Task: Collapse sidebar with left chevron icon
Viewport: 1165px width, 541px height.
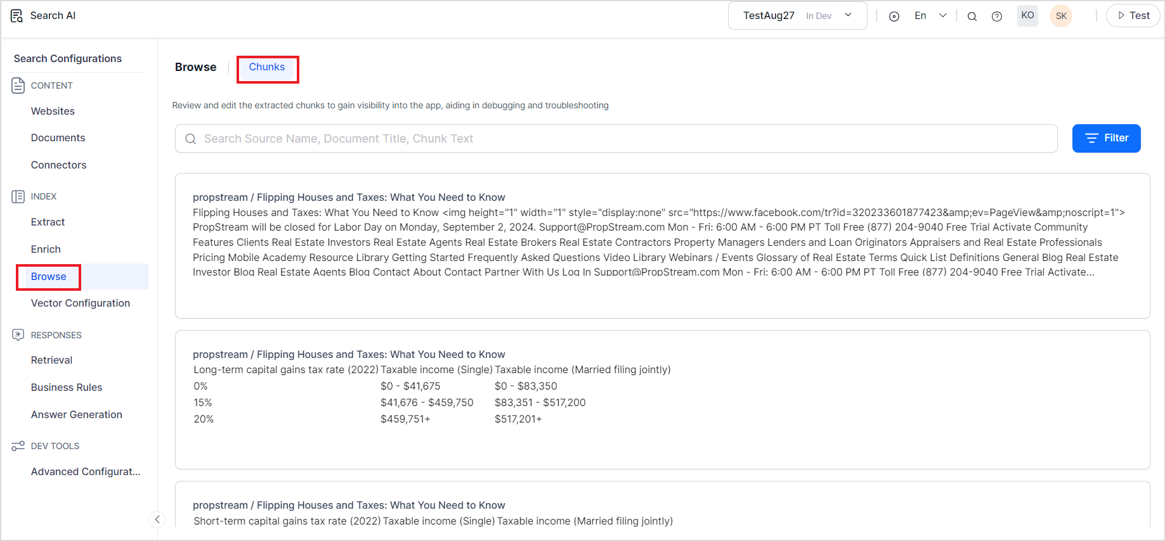Action: pos(157,519)
